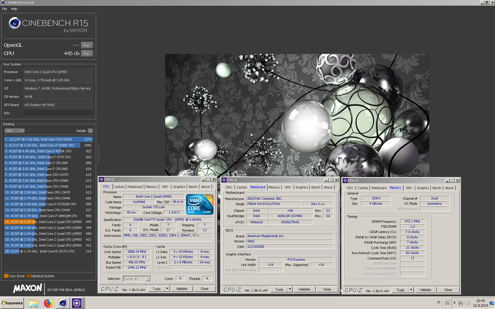
Task: Click the BIOS date 12/10/2008
Action: [290, 247]
